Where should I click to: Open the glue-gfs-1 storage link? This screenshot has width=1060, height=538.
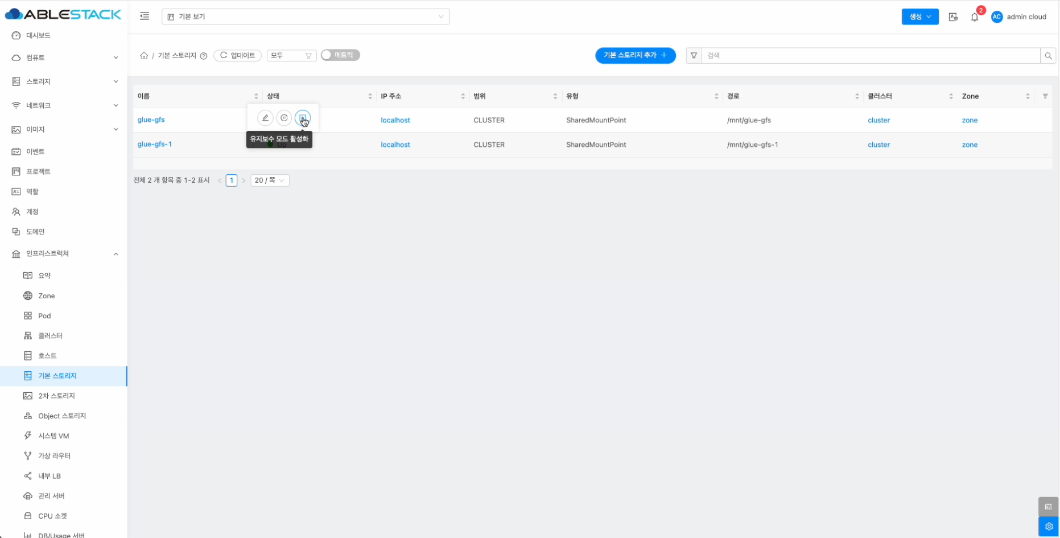(155, 144)
